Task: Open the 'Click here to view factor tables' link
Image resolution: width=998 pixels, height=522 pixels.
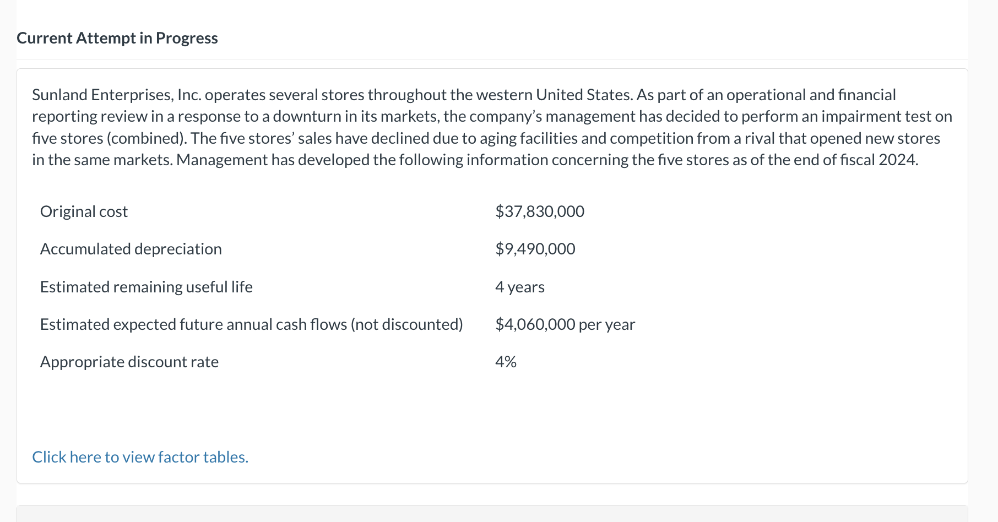Action: pos(140,457)
